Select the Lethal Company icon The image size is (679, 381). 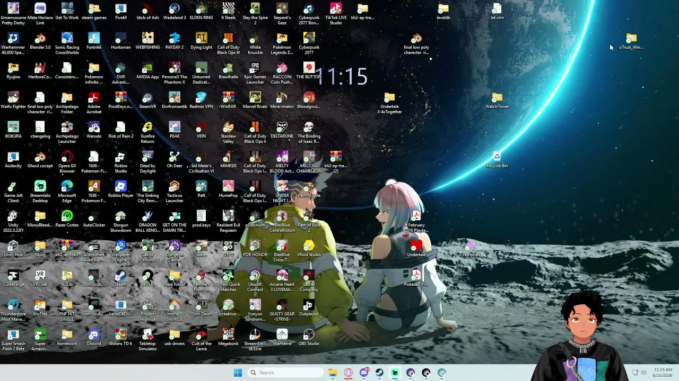(x=309, y=280)
